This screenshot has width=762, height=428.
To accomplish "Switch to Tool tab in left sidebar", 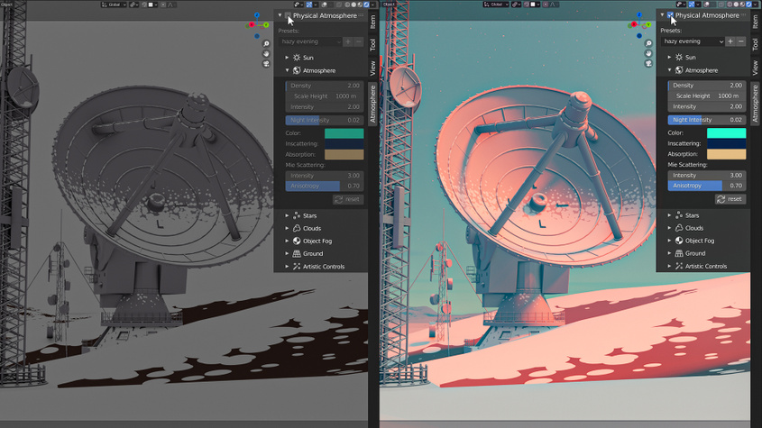I will (x=372, y=45).
